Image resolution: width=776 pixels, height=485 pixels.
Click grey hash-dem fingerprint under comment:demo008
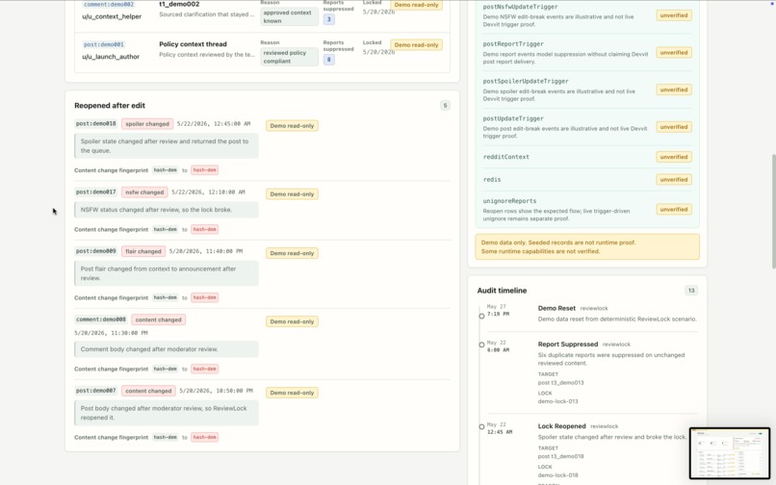coord(165,369)
